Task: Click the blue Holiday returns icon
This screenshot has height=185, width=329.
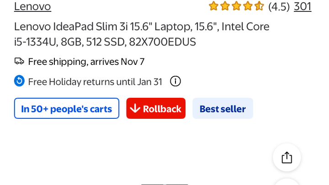Action: (x=19, y=81)
